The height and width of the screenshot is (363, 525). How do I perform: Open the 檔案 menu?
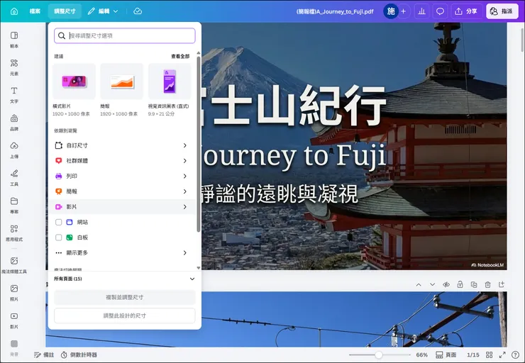click(35, 11)
